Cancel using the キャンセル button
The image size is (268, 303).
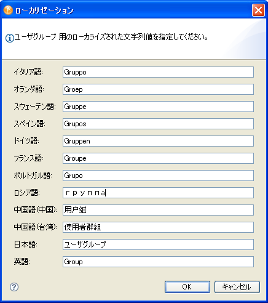point(237,287)
